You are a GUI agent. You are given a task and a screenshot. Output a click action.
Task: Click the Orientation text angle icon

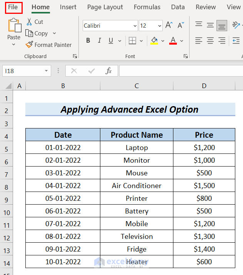(x=236, y=25)
